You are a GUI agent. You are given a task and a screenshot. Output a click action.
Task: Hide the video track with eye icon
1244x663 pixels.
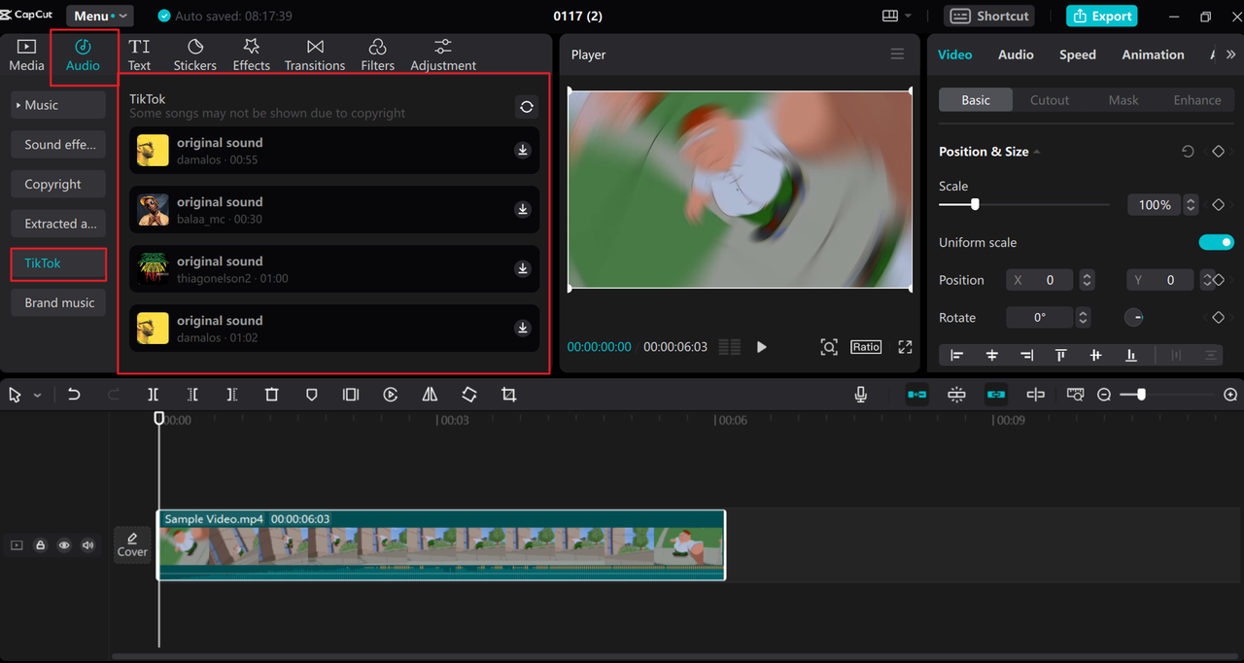tap(64, 545)
